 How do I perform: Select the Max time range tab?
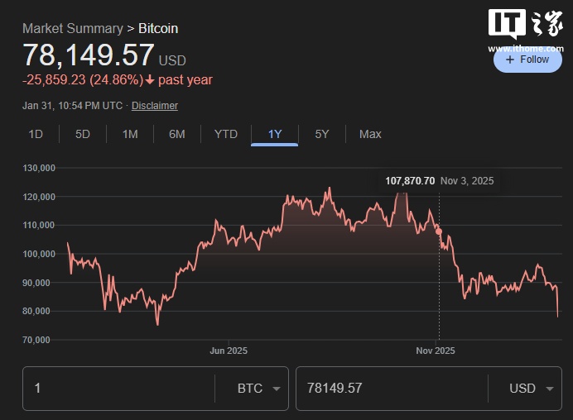370,134
